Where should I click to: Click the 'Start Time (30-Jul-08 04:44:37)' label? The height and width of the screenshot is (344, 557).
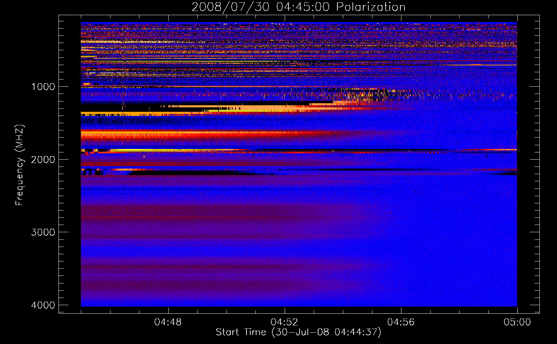click(298, 332)
